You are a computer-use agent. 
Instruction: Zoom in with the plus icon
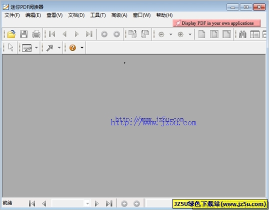pyautogui.click(x=180, y=35)
